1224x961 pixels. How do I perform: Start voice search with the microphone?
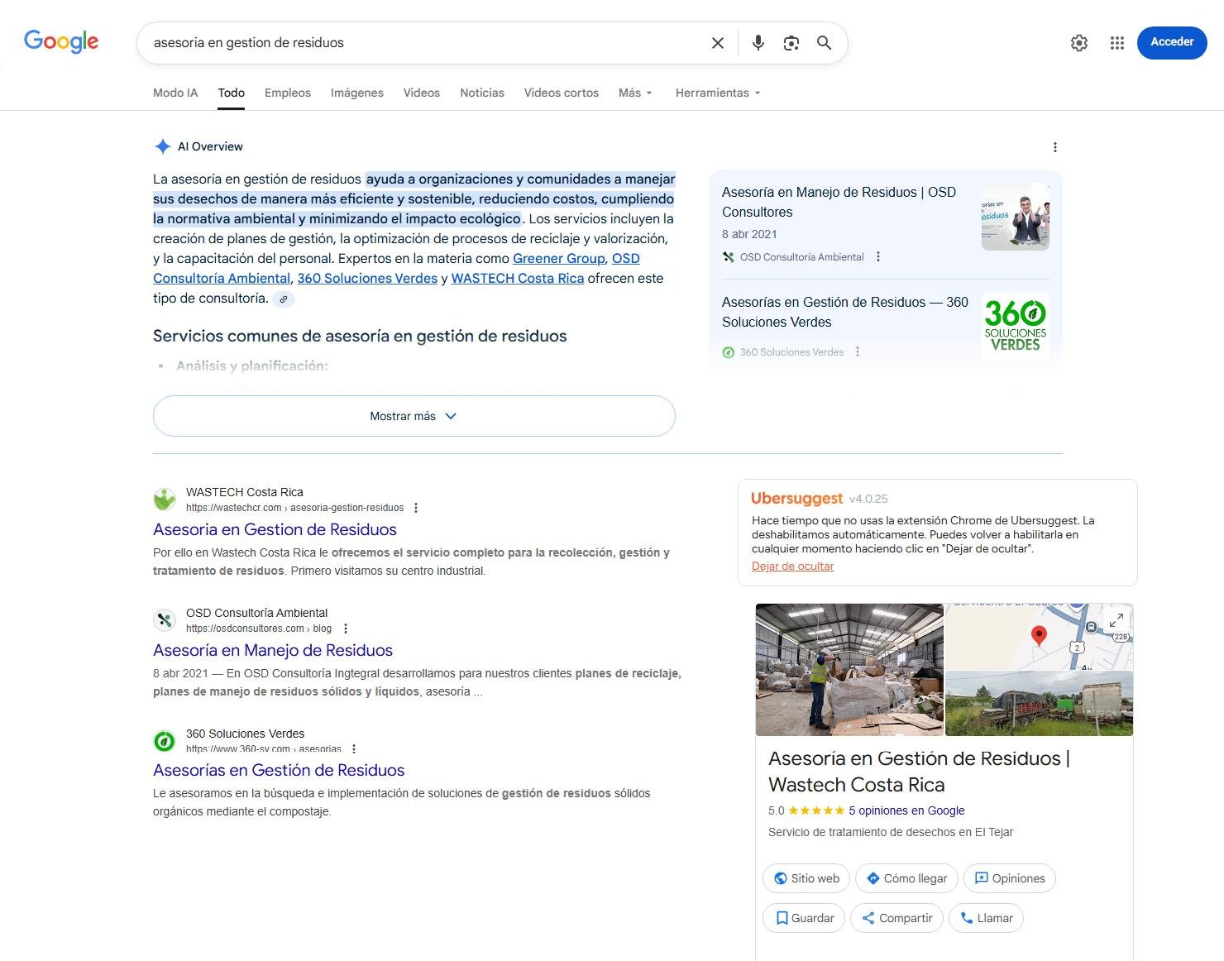(758, 43)
